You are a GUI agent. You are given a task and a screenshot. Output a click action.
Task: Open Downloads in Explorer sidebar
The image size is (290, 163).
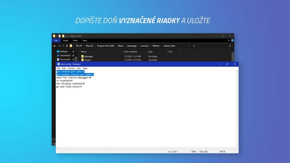click(x=65, y=55)
